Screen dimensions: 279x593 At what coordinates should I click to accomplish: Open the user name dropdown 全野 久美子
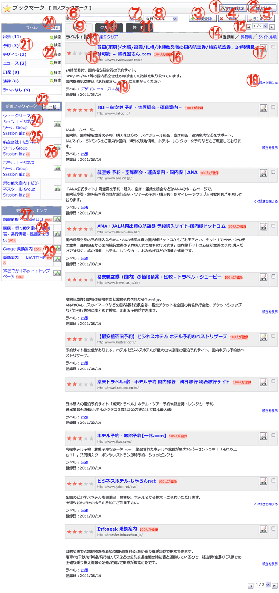[x=162, y=19]
